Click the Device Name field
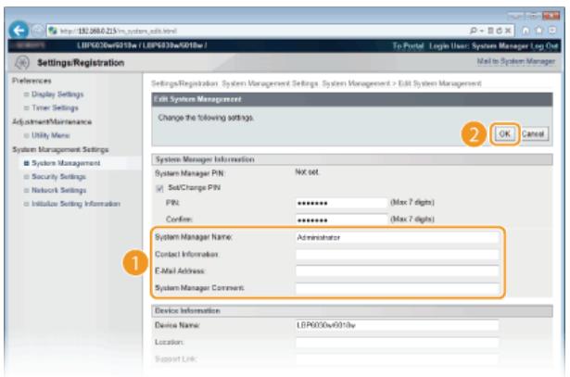Screen dimensions: 570x377 (397, 325)
